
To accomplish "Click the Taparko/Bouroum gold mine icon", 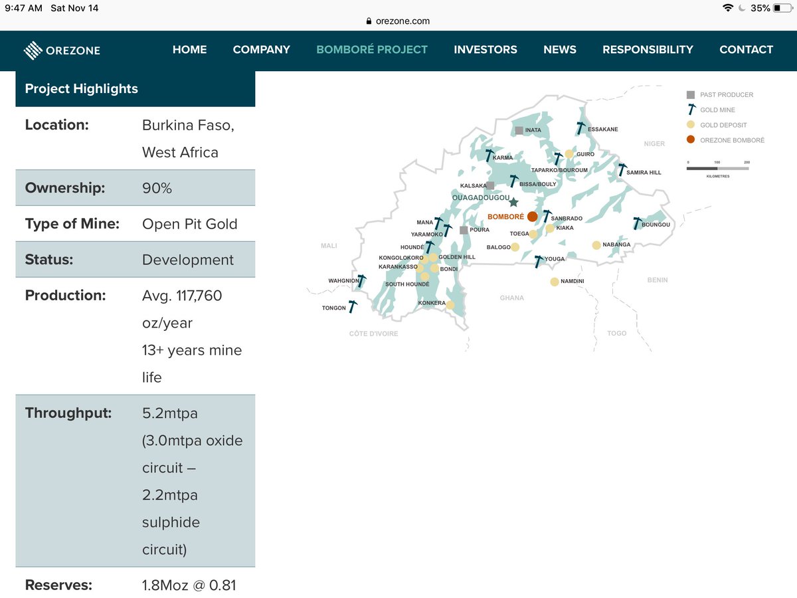I will coord(558,158).
